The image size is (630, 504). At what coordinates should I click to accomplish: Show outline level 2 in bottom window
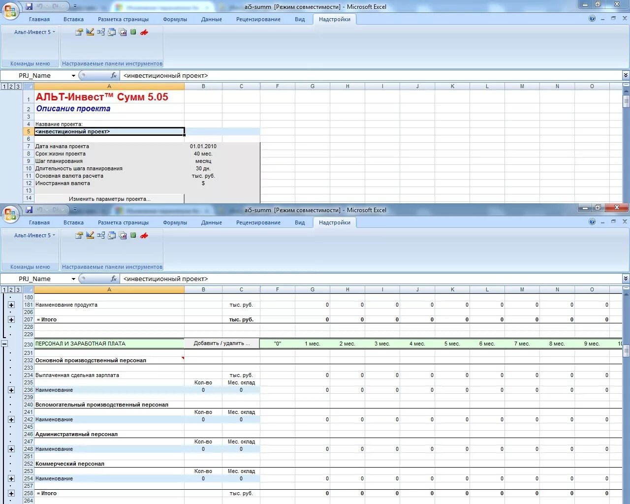pyautogui.click(x=11, y=290)
